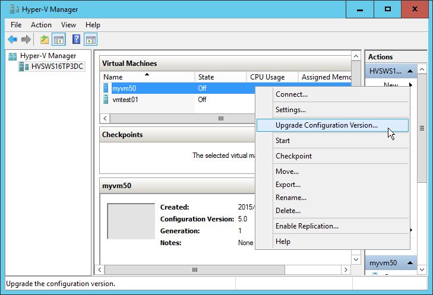Viewport: 433px width, 295px height.
Task: Click the Forward arrow toolbar icon
Action: pyautogui.click(x=26, y=39)
